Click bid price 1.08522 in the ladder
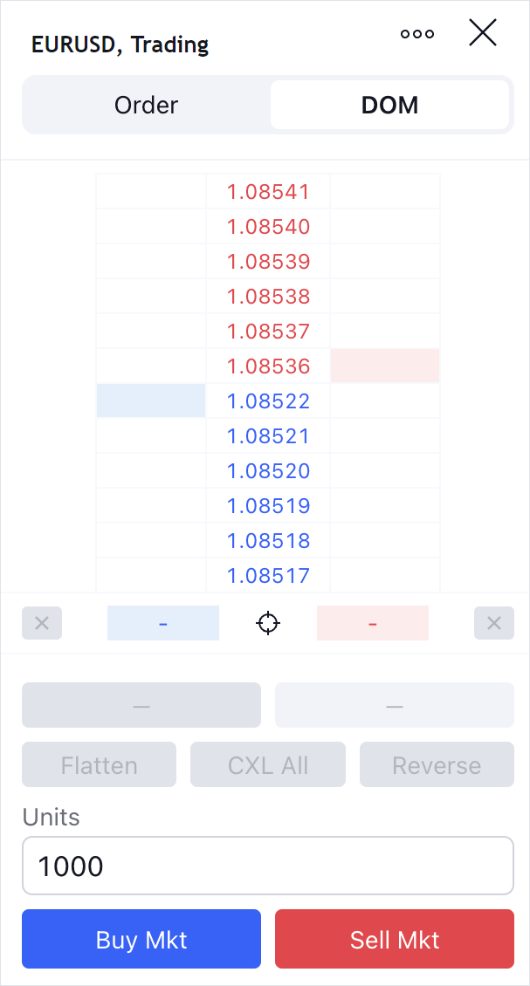This screenshot has width=530, height=986. click(x=268, y=401)
